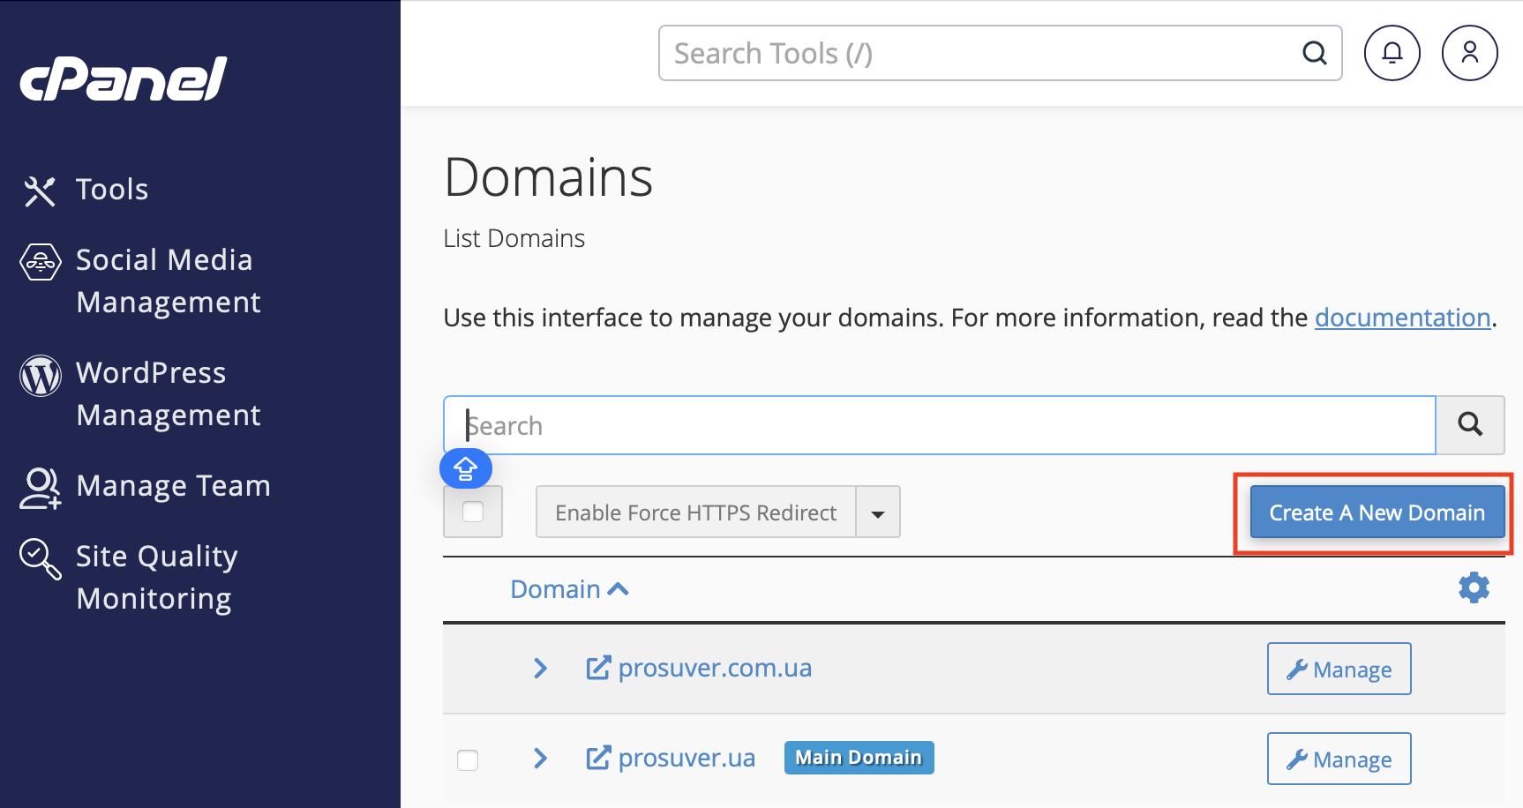This screenshot has height=808, width=1523.
Task: Click the domain search magnifier button
Action: click(x=1469, y=425)
